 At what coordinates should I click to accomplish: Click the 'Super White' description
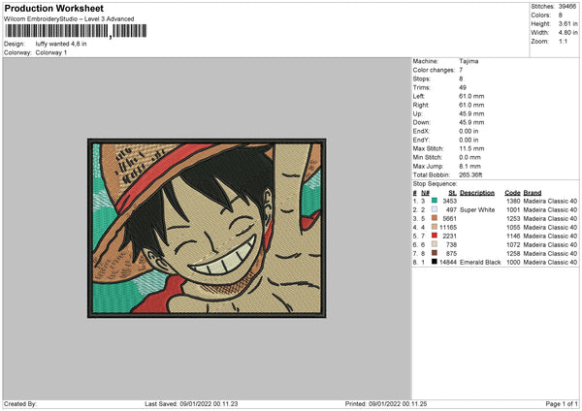[477, 209]
